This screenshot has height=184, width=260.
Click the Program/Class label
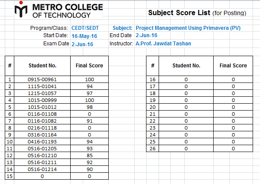[x=49, y=28]
